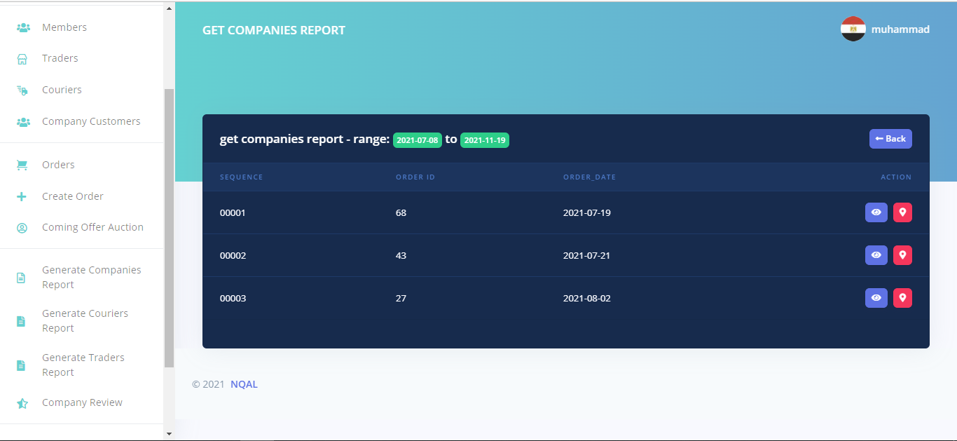Click sidebar scrollbar up arrow
Viewport: 957px width, 441px height.
(x=169, y=8)
